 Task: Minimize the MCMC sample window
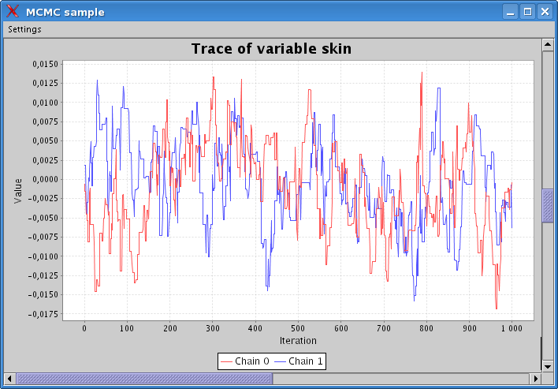[510, 12]
